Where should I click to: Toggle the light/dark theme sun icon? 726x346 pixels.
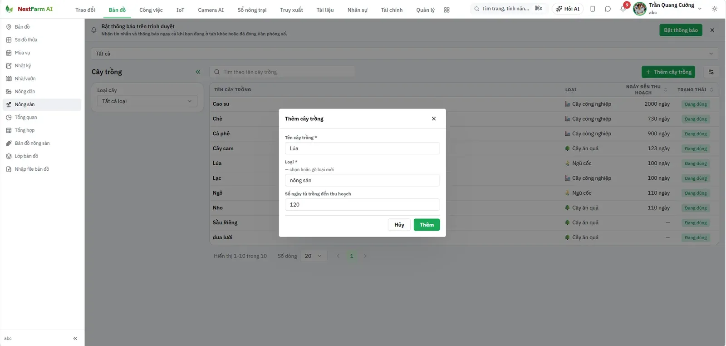(x=715, y=9)
